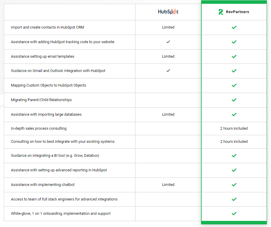Click HubSpot checkmark for Gmail and Outlook row

pos(168,71)
